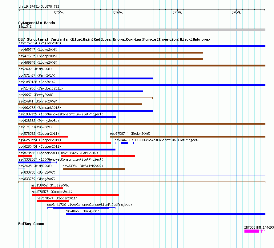Click the blue esv2762024 gain bar

tap(142, 46)
